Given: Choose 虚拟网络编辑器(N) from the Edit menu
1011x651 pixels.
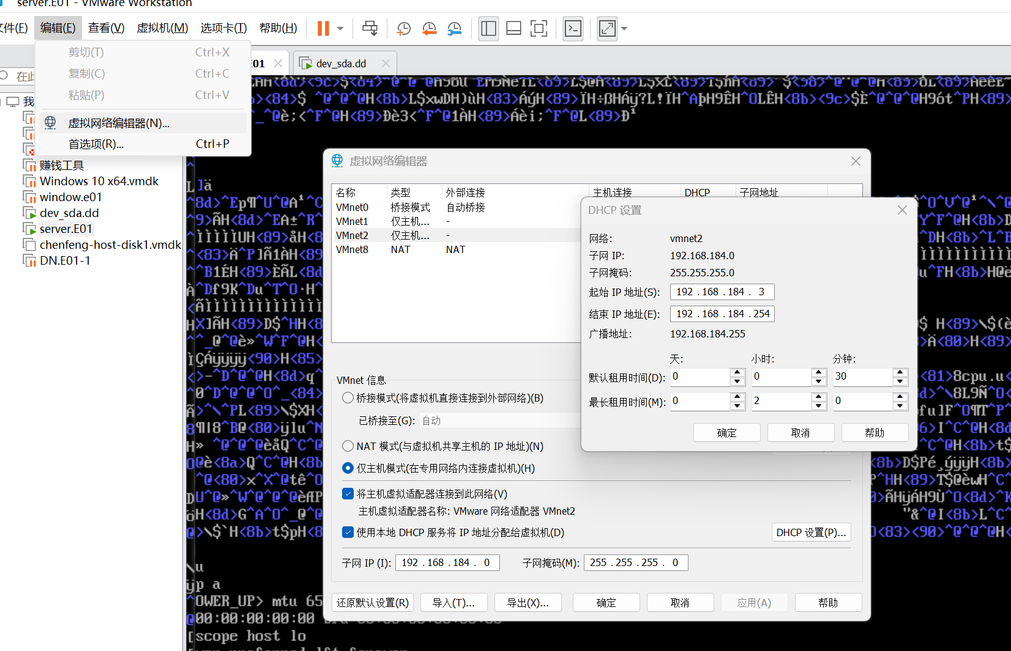Looking at the screenshot, I should (119, 123).
